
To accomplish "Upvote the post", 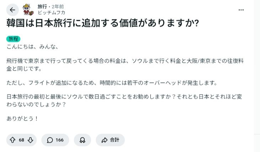I will point(13,140).
